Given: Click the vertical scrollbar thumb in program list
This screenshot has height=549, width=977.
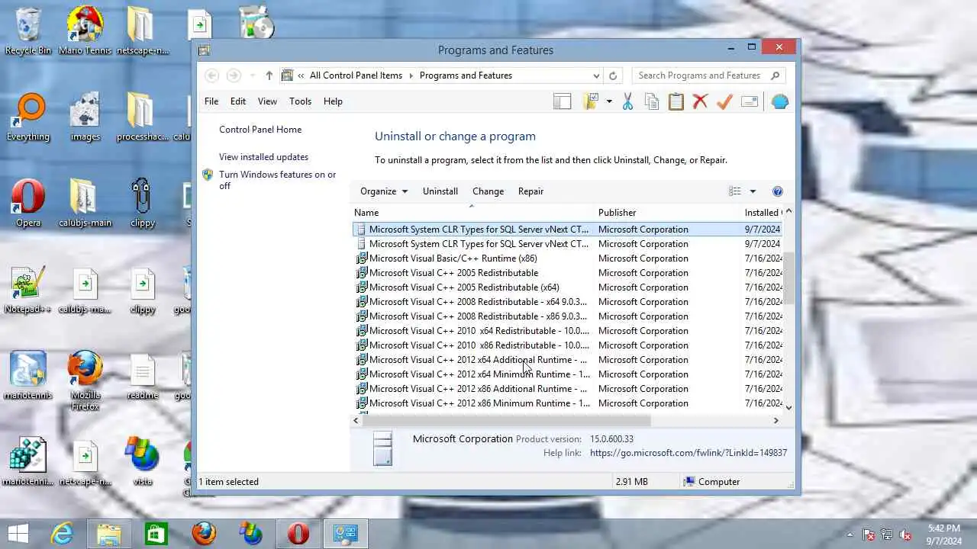Looking at the screenshot, I should [x=788, y=278].
